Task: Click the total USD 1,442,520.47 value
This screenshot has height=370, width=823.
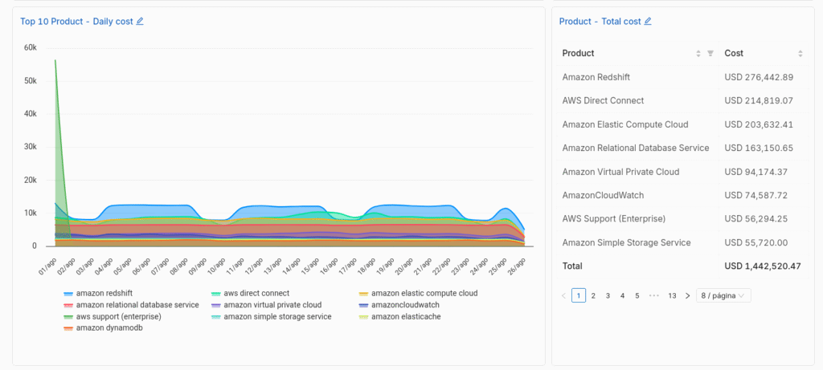Action: coord(763,266)
